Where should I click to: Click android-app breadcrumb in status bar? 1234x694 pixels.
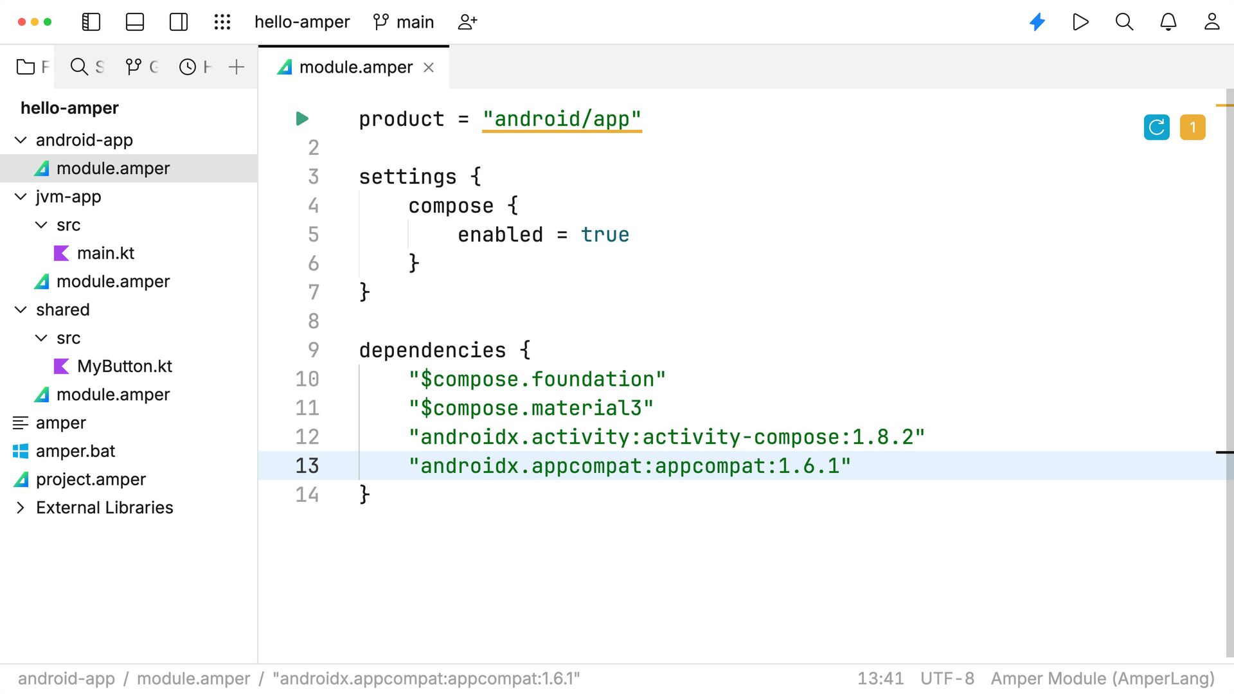tap(66, 679)
